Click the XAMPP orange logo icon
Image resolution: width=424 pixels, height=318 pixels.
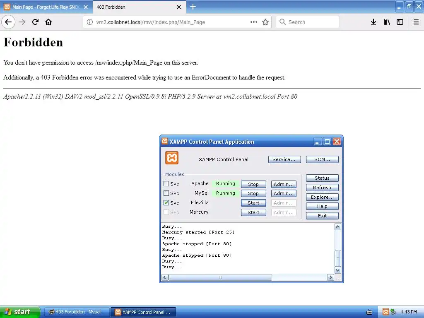pos(172,158)
